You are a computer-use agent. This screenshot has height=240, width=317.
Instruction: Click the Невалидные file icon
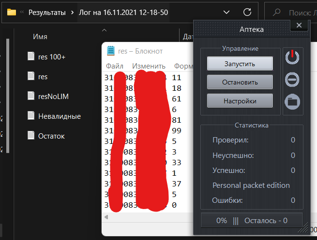[x=31, y=115]
